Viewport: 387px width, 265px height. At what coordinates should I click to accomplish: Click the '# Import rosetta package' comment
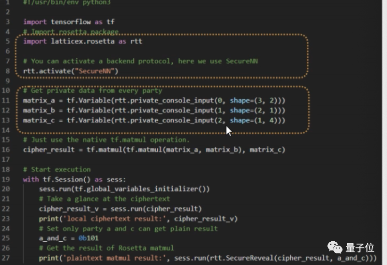(71, 31)
